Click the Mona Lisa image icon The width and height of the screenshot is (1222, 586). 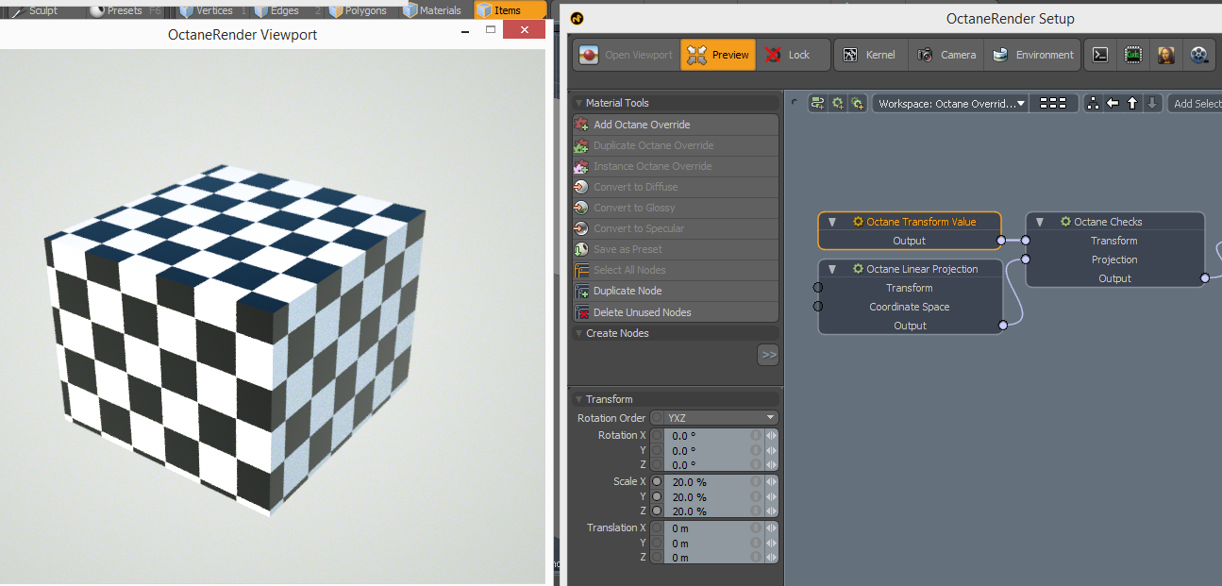click(x=1165, y=55)
